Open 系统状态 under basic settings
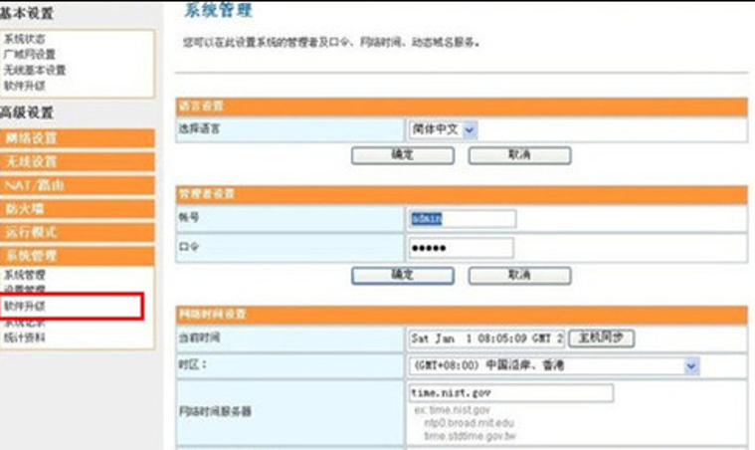Image resolution: width=755 pixels, height=450 pixels. [x=24, y=38]
